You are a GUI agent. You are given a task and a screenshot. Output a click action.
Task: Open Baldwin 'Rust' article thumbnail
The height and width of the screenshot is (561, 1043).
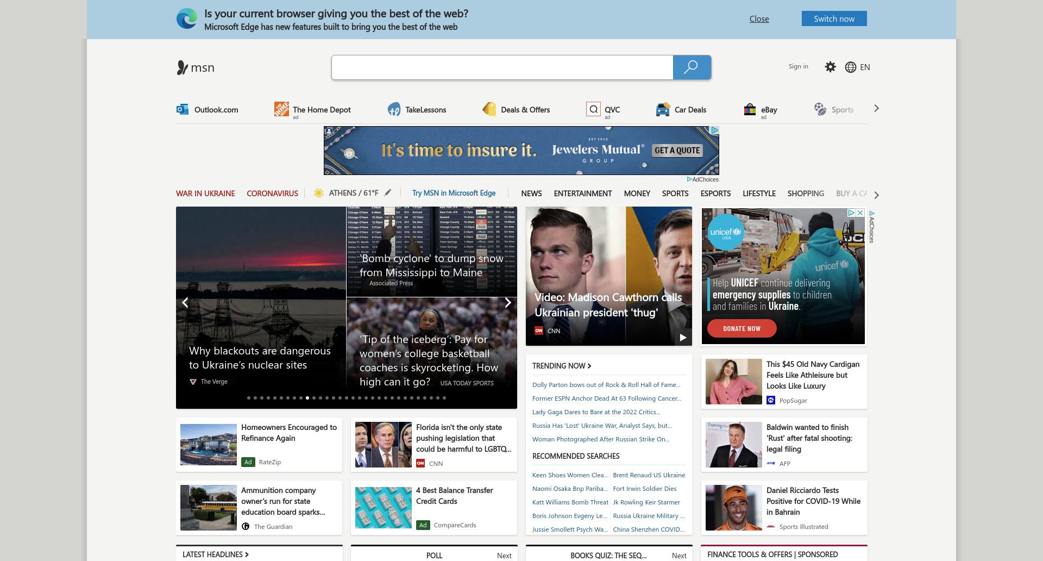[734, 445]
